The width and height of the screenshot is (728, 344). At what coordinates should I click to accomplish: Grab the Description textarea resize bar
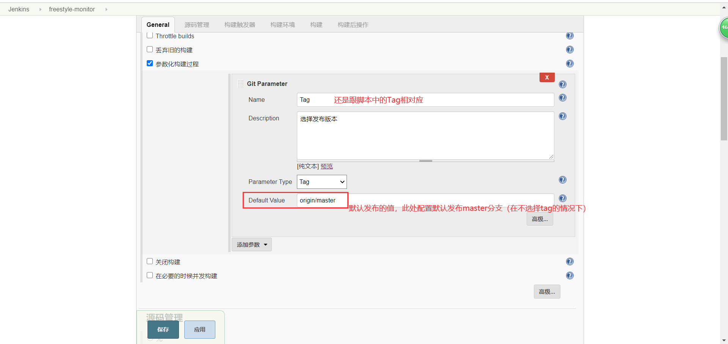coord(425,161)
